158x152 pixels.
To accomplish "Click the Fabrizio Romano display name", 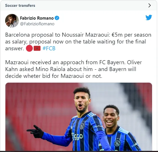I will (37, 18).
